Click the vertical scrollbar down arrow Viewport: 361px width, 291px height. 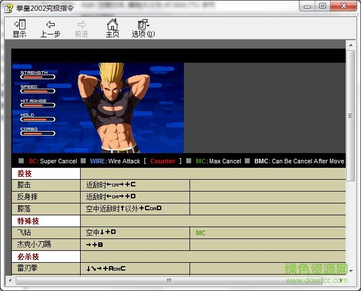click(x=350, y=271)
